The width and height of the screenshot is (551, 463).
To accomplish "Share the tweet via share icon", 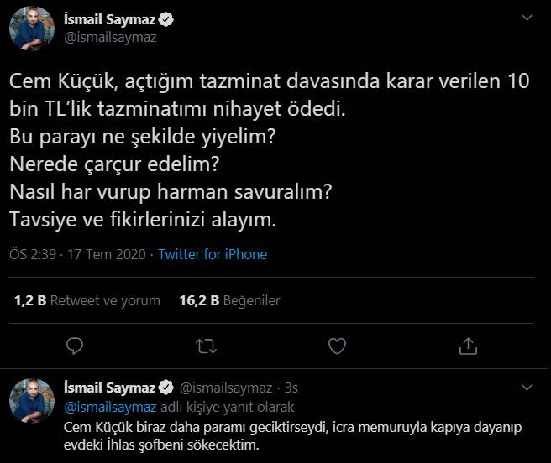I will (x=469, y=346).
